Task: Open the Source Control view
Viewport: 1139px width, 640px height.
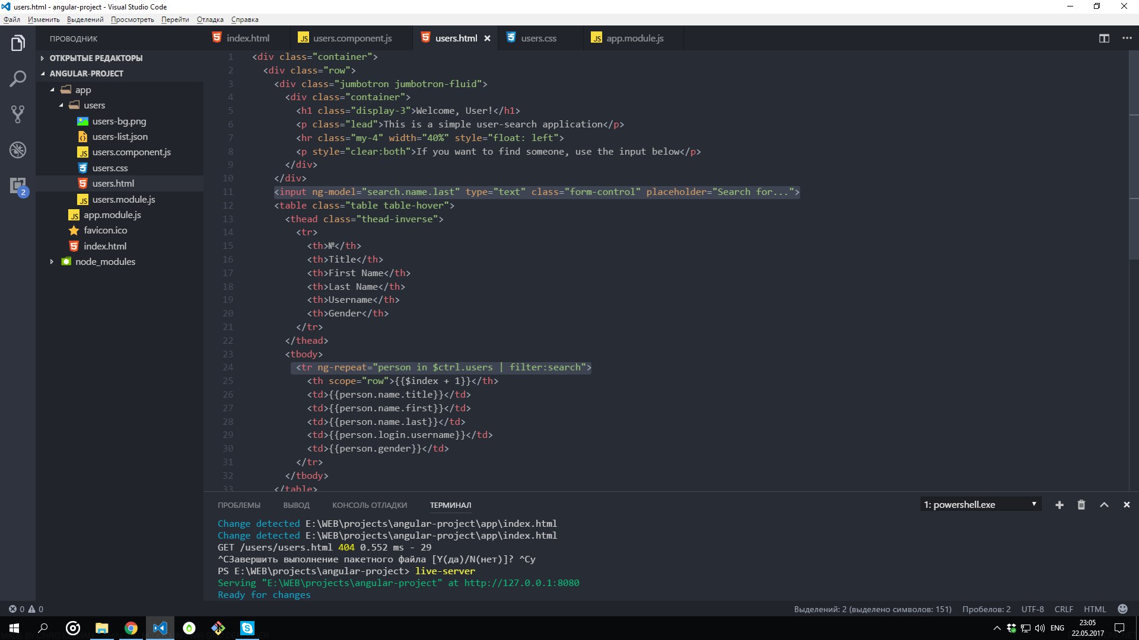Action: 18,114
